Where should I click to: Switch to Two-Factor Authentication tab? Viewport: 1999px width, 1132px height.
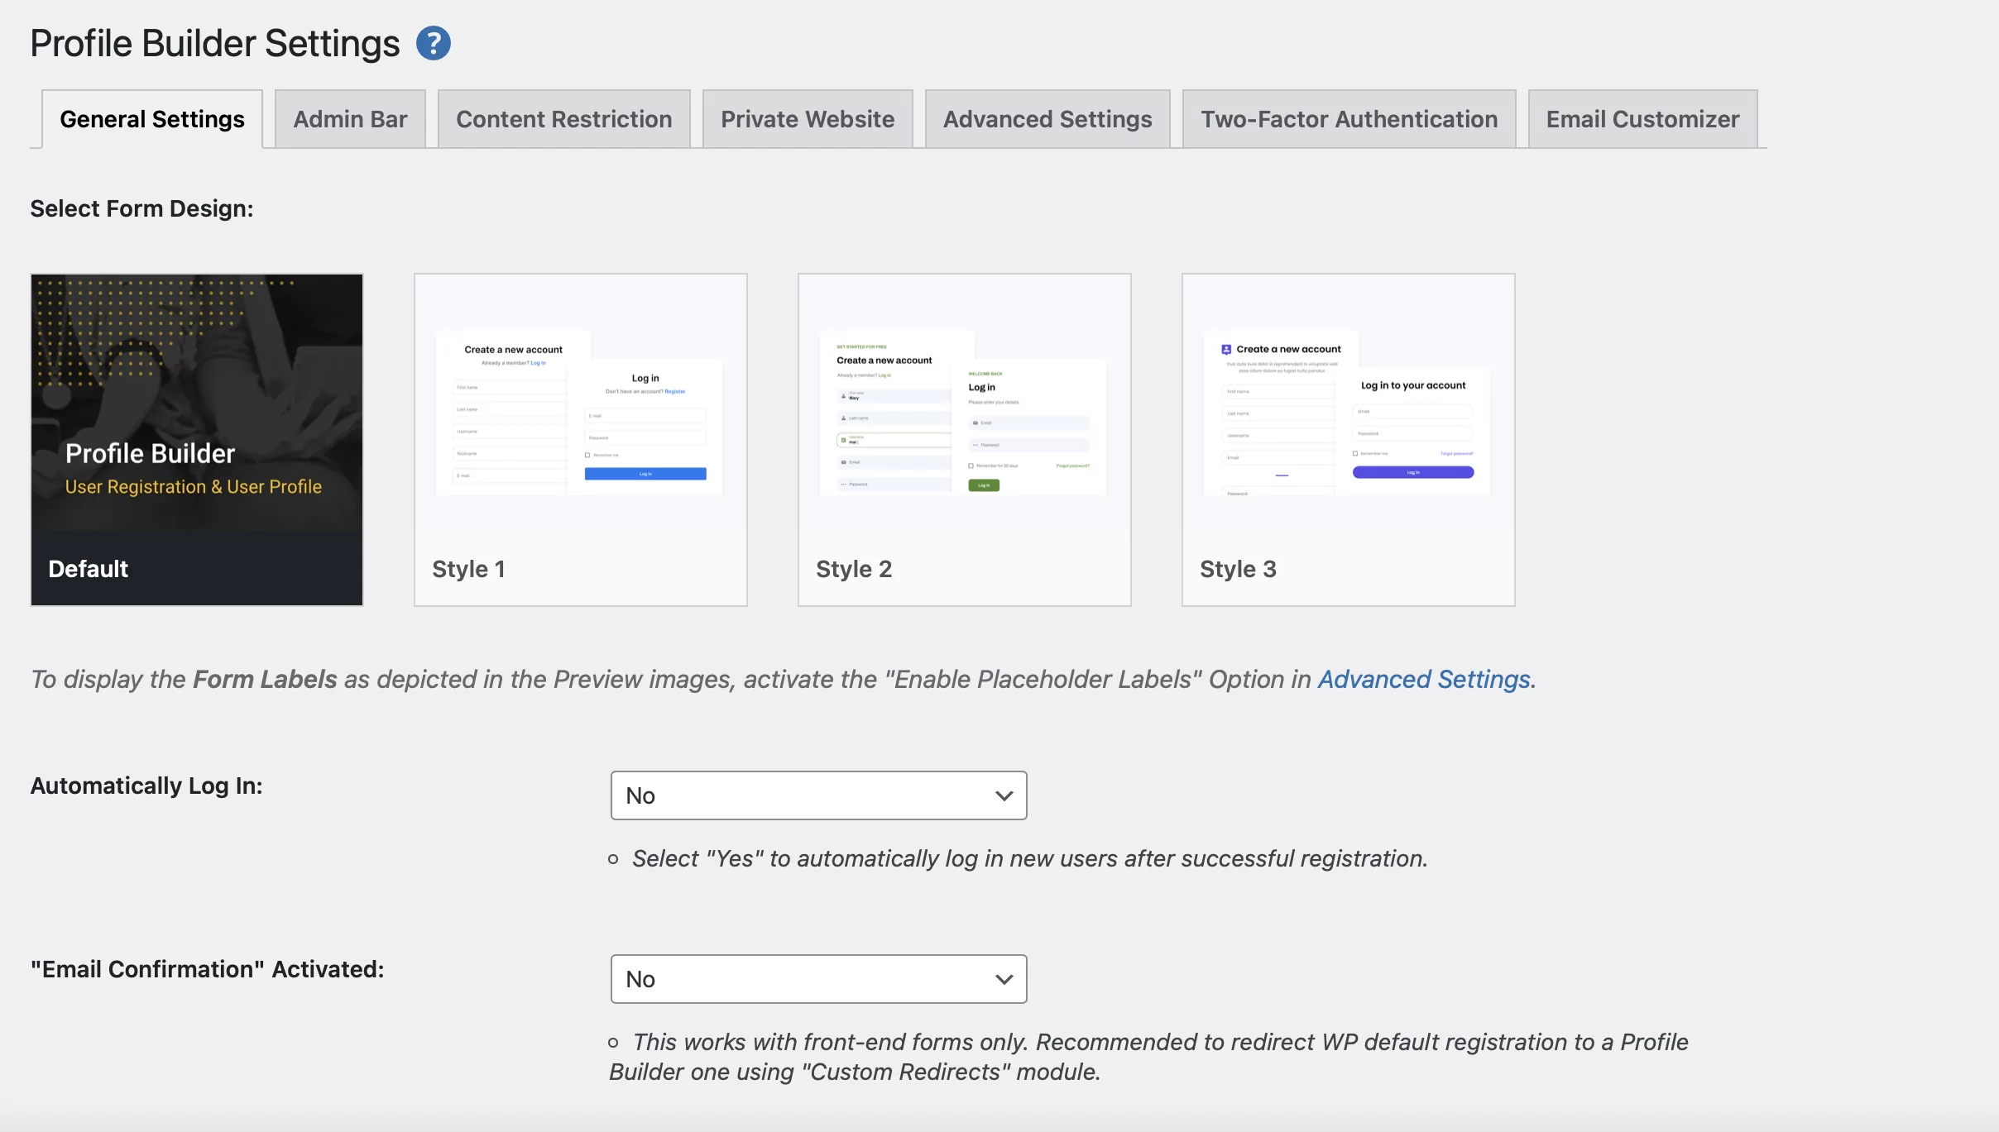1348,118
